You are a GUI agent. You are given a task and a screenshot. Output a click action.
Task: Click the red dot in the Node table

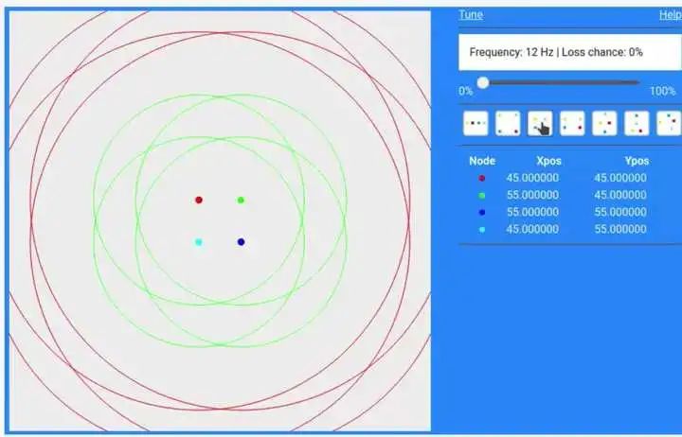(x=481, y=178)
